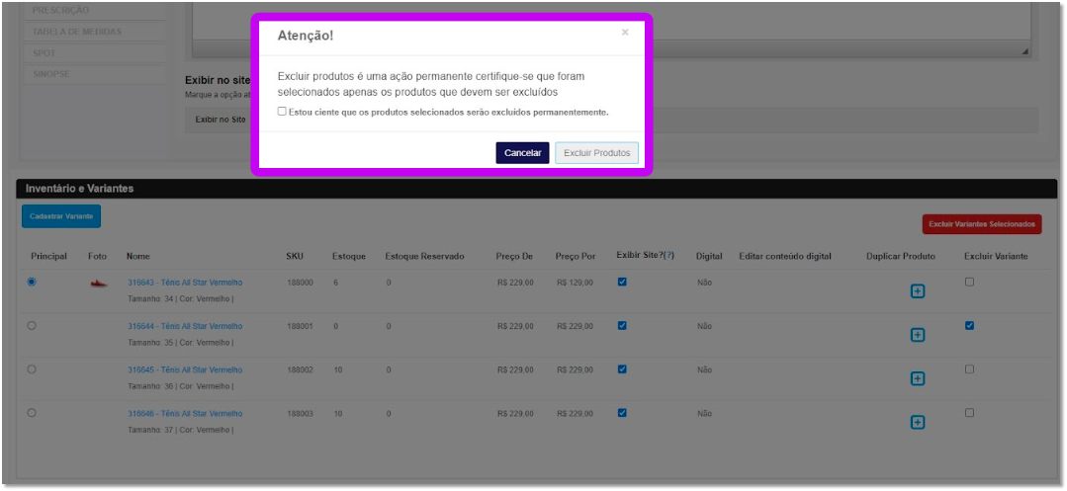Screen dimensions: 1067x491
Task: Click 'Tamanho: 37 | Cor: Vermelho' text
Action: coord(181,430)
